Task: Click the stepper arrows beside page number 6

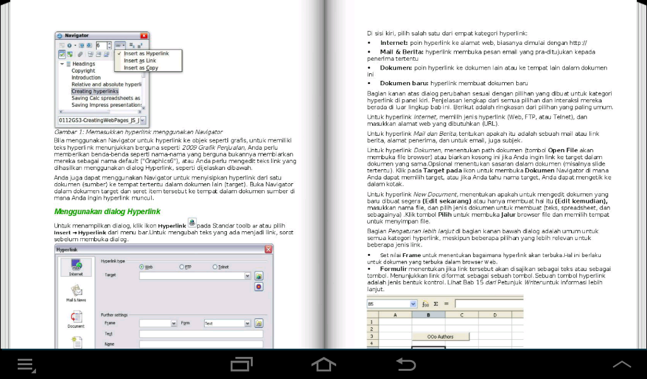Action: [x=109, y=45]
